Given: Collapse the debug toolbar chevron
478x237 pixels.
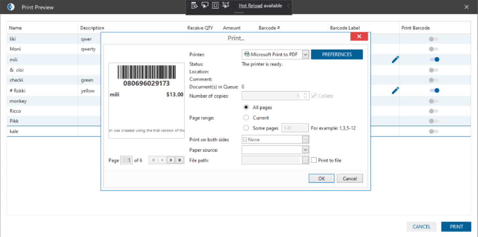Looking at the screenshot, I should point(288,6).
